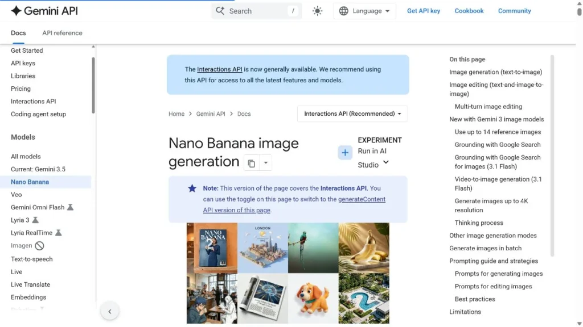The width and height of the screenshot is (583, 327).
Task: Click the flask icon beside Gemini Omni Flash
Action: tap(70, 207)
